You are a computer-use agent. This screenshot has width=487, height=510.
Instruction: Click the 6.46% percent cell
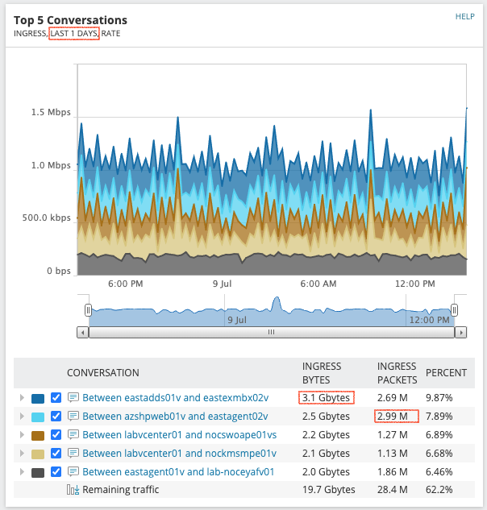coord(439,472)
